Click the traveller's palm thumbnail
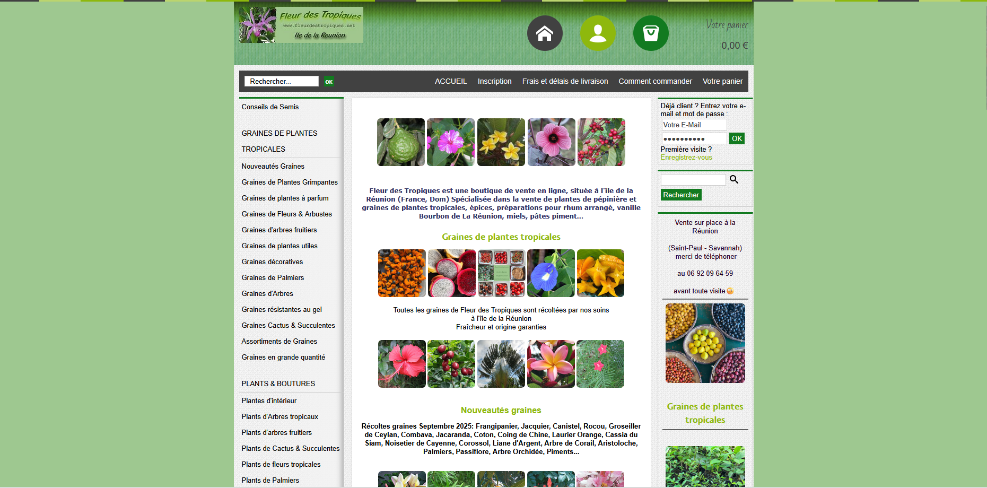 click(501, 364)
